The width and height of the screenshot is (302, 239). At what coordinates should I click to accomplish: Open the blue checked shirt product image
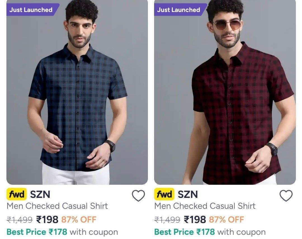(77, 92)
